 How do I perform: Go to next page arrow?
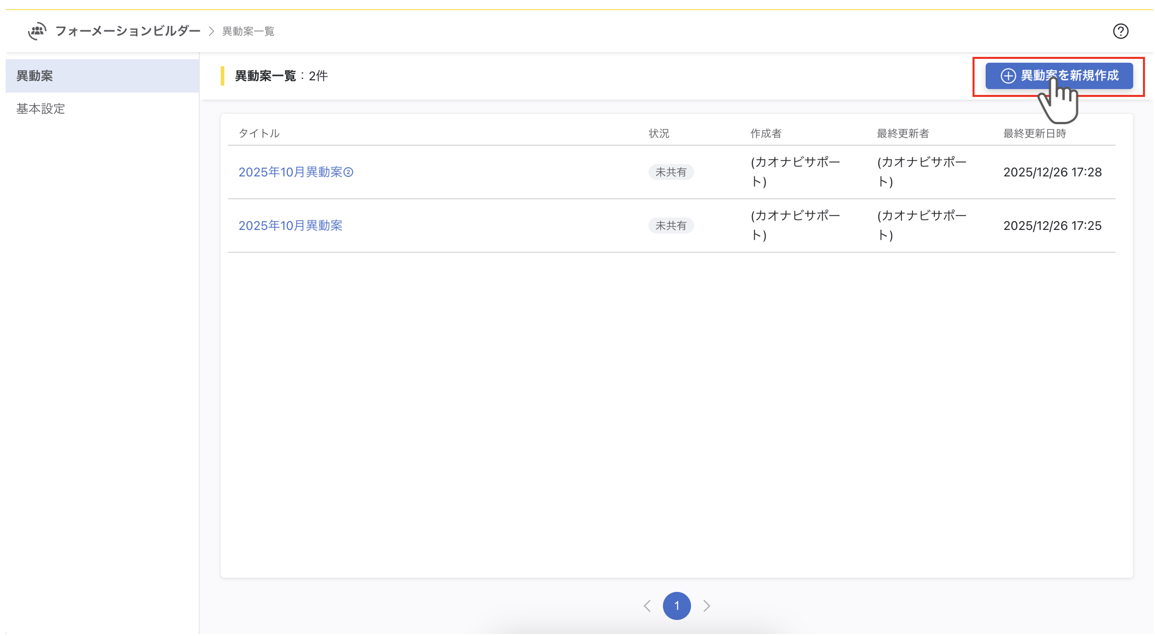point(707,606)
